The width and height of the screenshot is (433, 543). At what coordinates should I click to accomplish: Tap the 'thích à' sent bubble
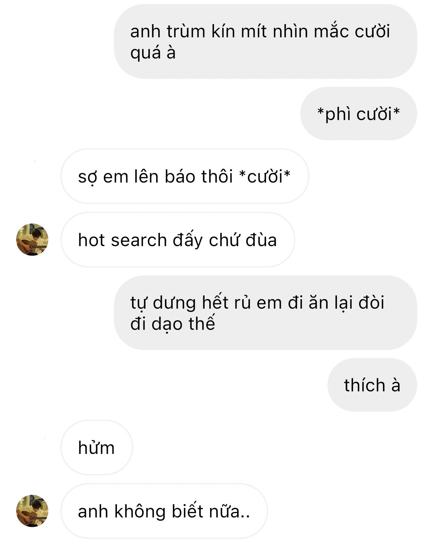point(372,385)
